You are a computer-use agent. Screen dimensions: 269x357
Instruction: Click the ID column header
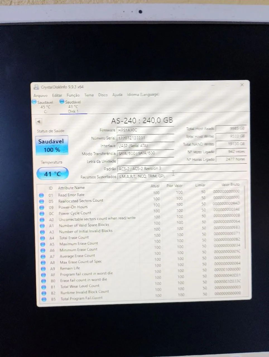click(x=51, y=188)
